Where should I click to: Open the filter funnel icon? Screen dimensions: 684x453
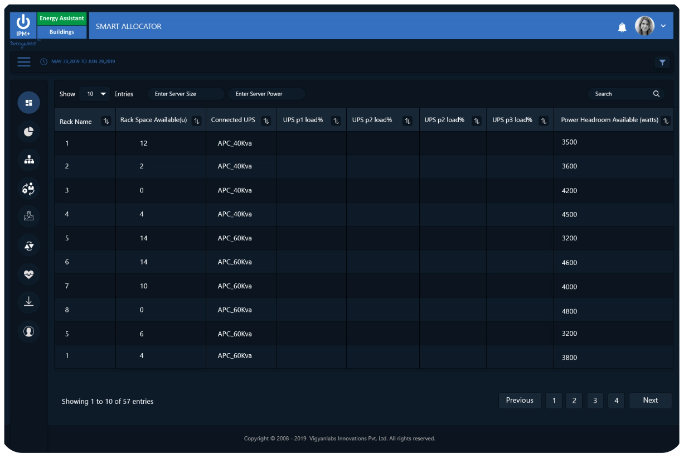(662, 62)
